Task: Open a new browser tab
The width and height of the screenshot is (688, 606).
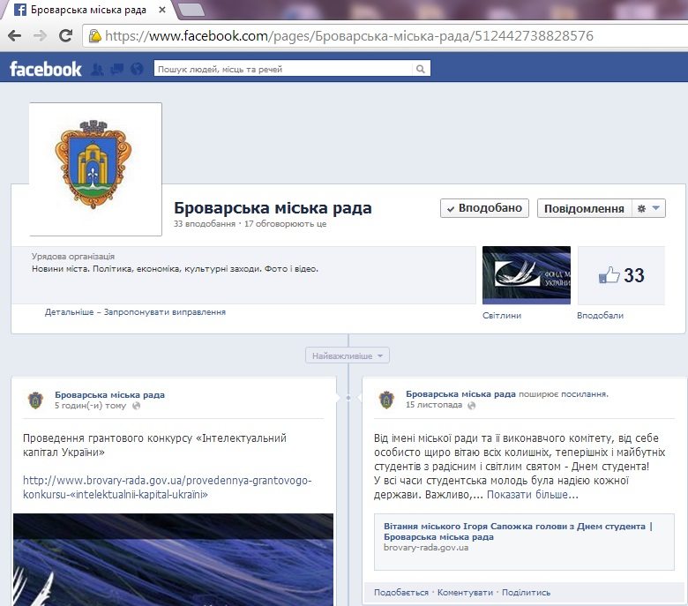Action: point(191,10)
